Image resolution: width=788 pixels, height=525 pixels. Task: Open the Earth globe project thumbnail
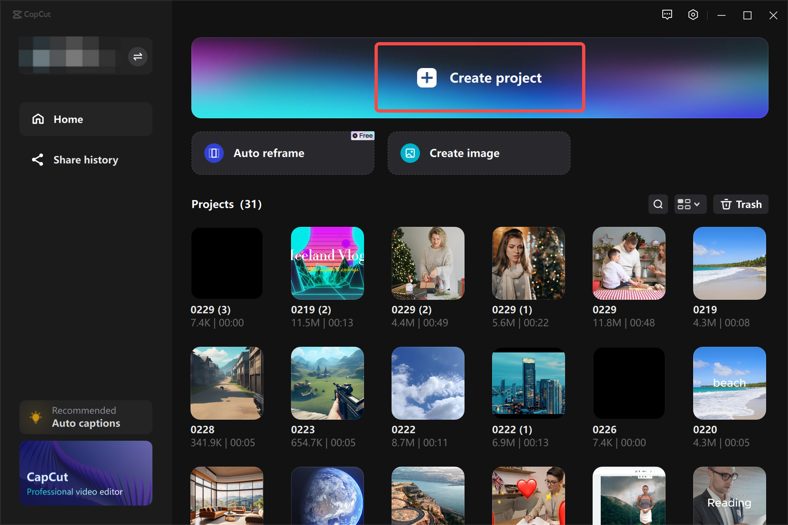pos(328,496)
